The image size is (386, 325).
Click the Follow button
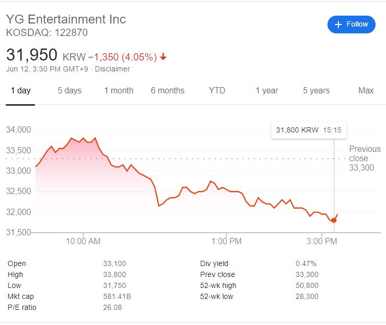tap(351, 25)
